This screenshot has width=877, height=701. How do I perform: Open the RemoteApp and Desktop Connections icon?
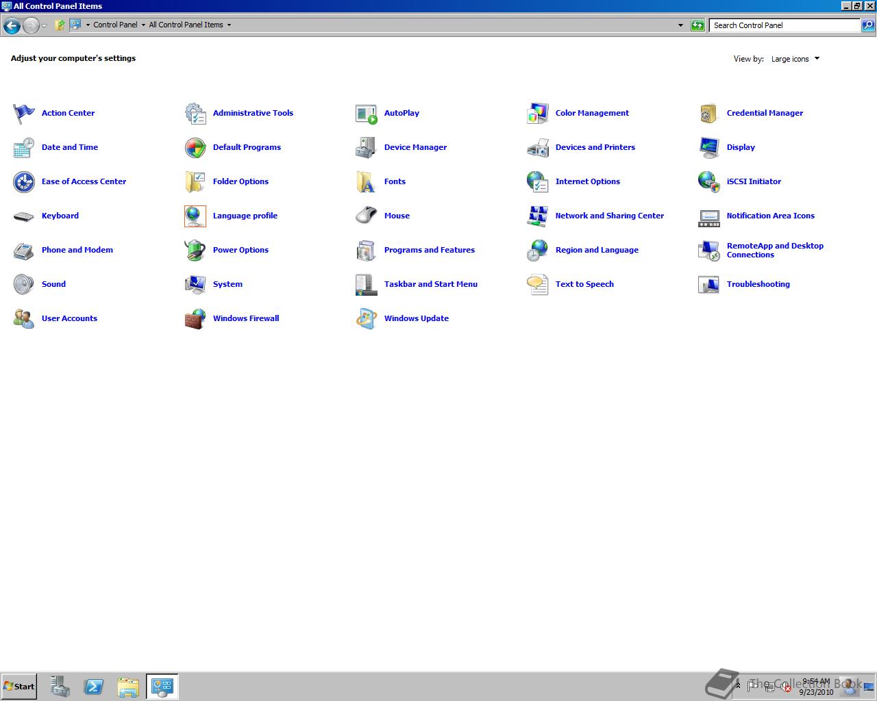pos(709,251)
